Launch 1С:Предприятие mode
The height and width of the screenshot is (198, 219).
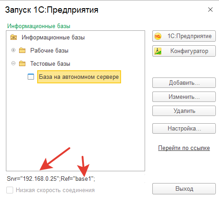point(184,36)
